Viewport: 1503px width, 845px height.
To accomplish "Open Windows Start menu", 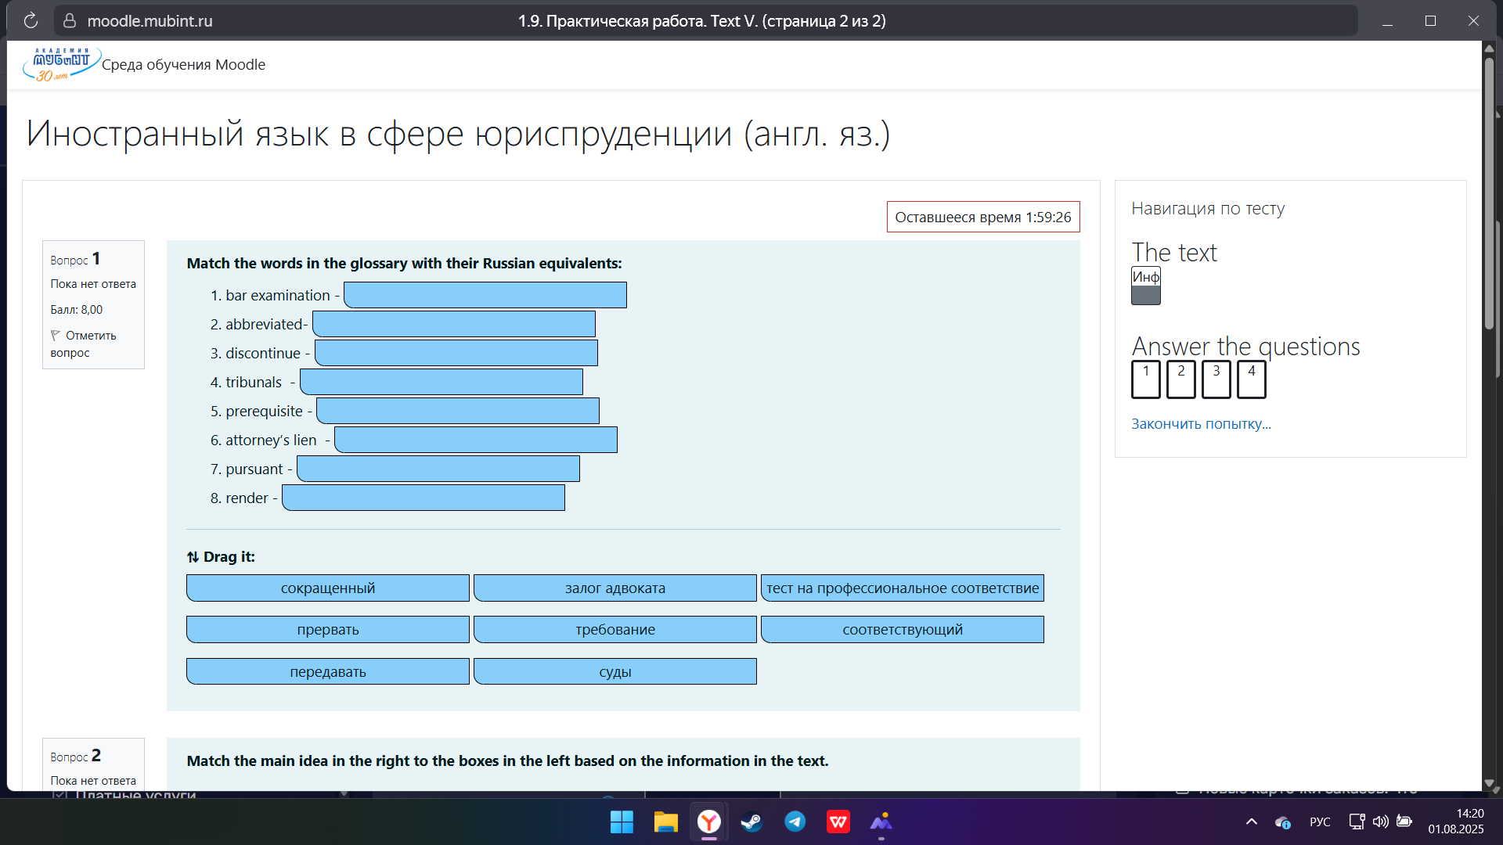I will 622,822.
